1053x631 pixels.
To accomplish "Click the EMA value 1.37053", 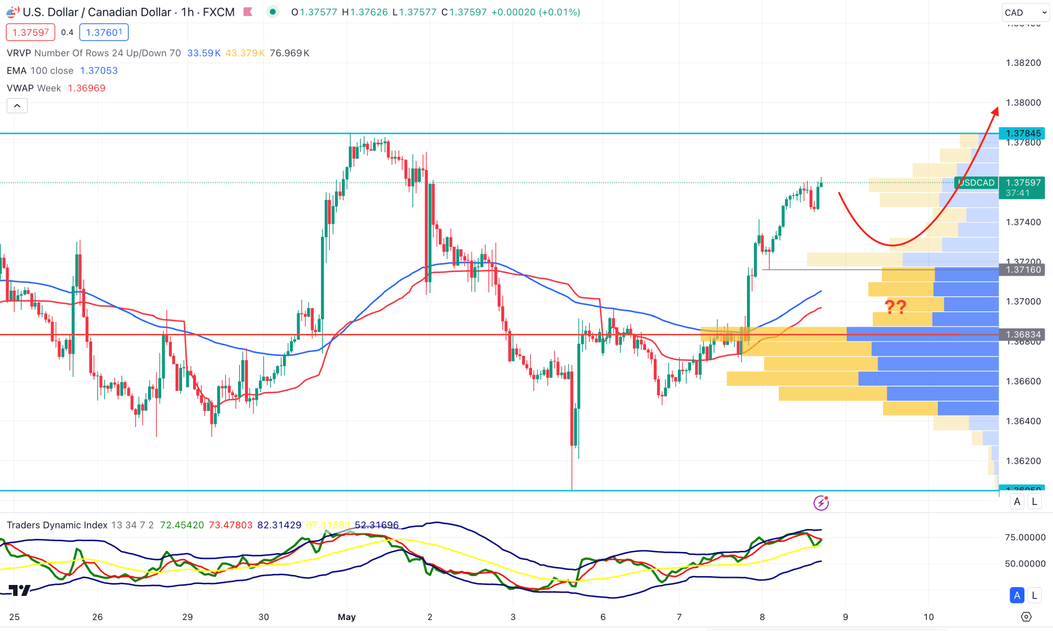I will [x=99, y=71].
